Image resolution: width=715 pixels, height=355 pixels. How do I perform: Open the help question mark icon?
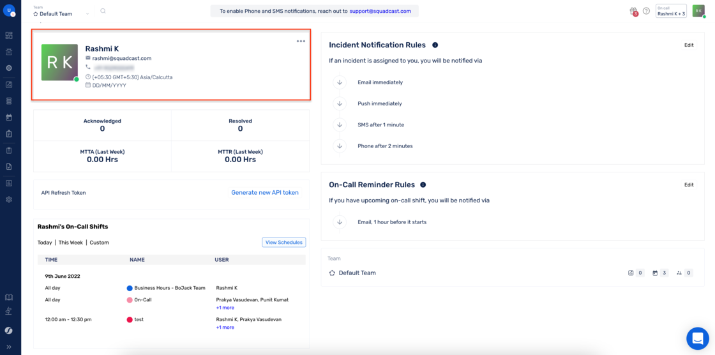646,11
